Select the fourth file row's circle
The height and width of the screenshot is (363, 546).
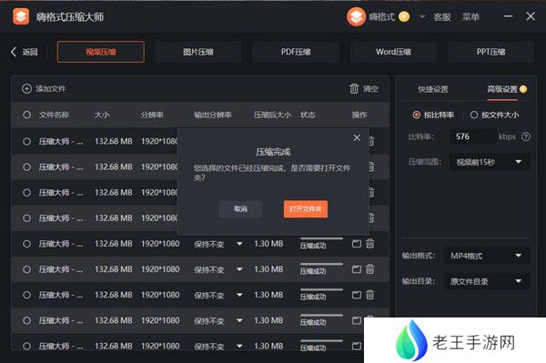[x=26, y=218]
